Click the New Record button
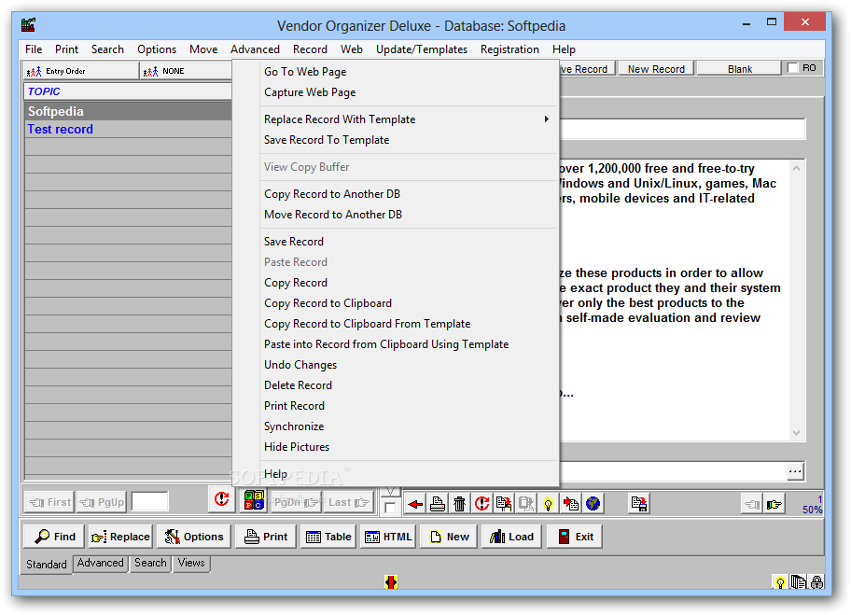 (656, 69)
